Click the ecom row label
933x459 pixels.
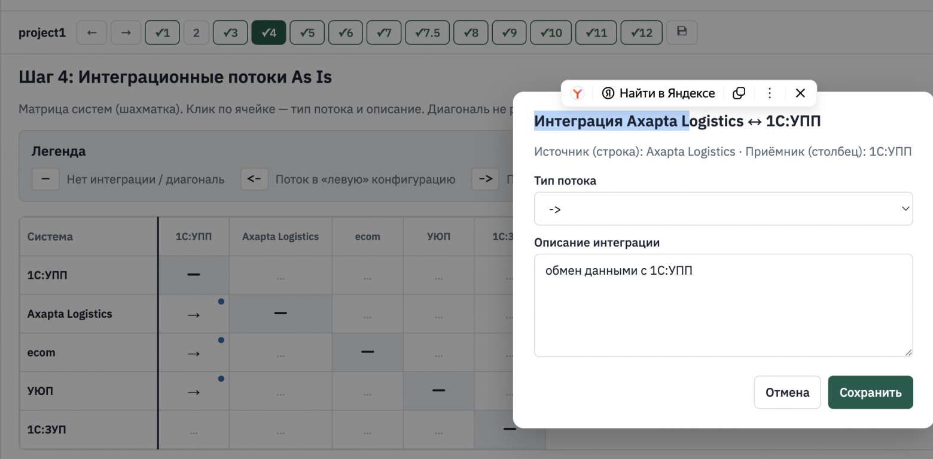pyautogui.click(x=41, y=352)
